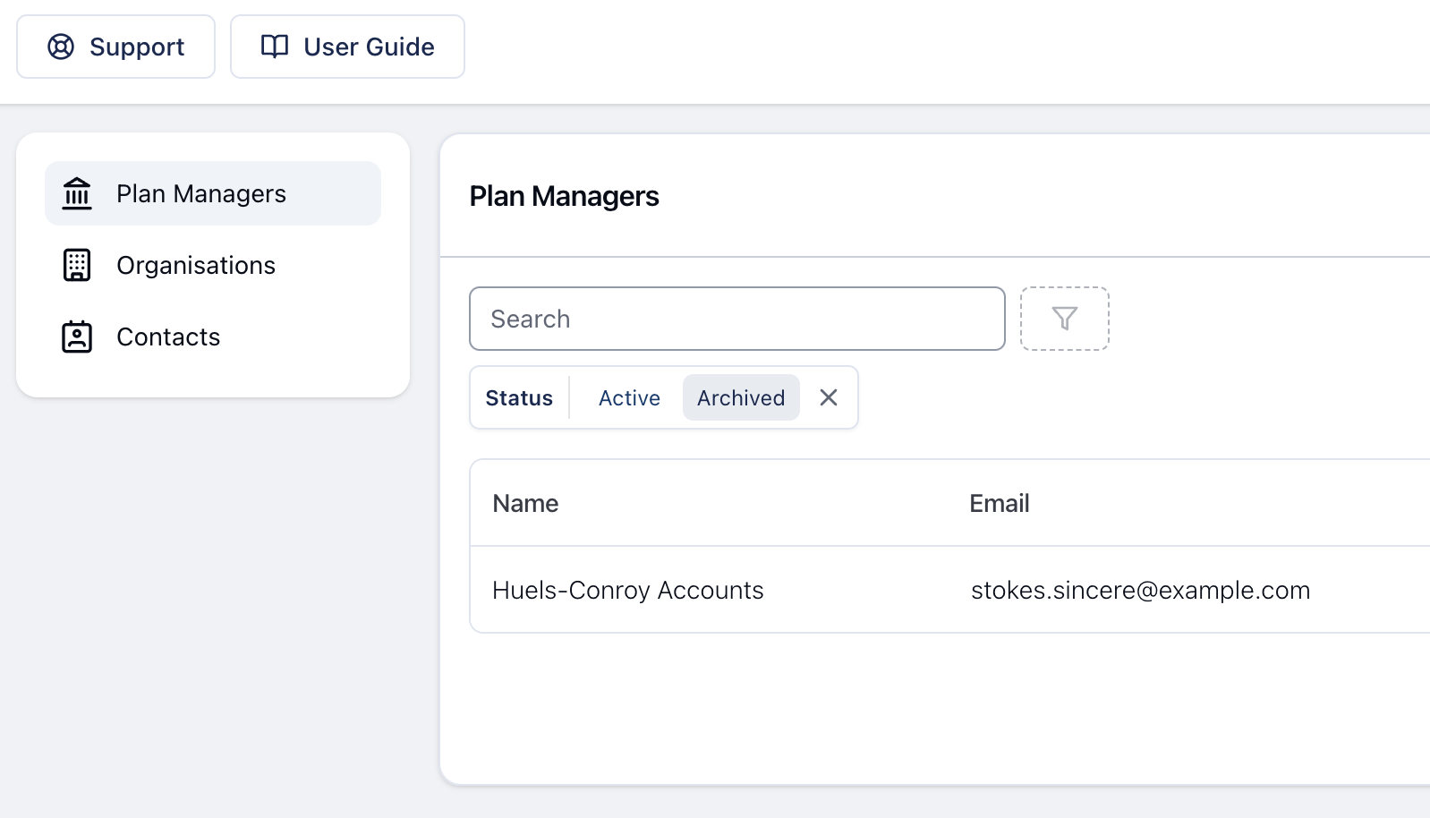Viewport: 1430px width, 818px height.
Task: Open the User Guide button label
Action: (369, 47)
